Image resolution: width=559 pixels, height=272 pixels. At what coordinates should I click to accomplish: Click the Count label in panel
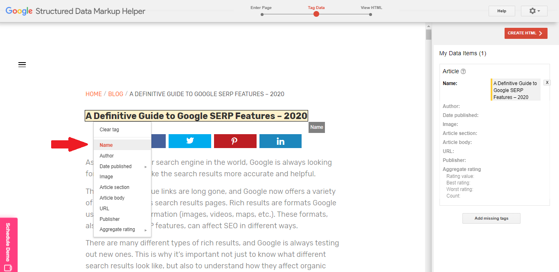[453, 196]
